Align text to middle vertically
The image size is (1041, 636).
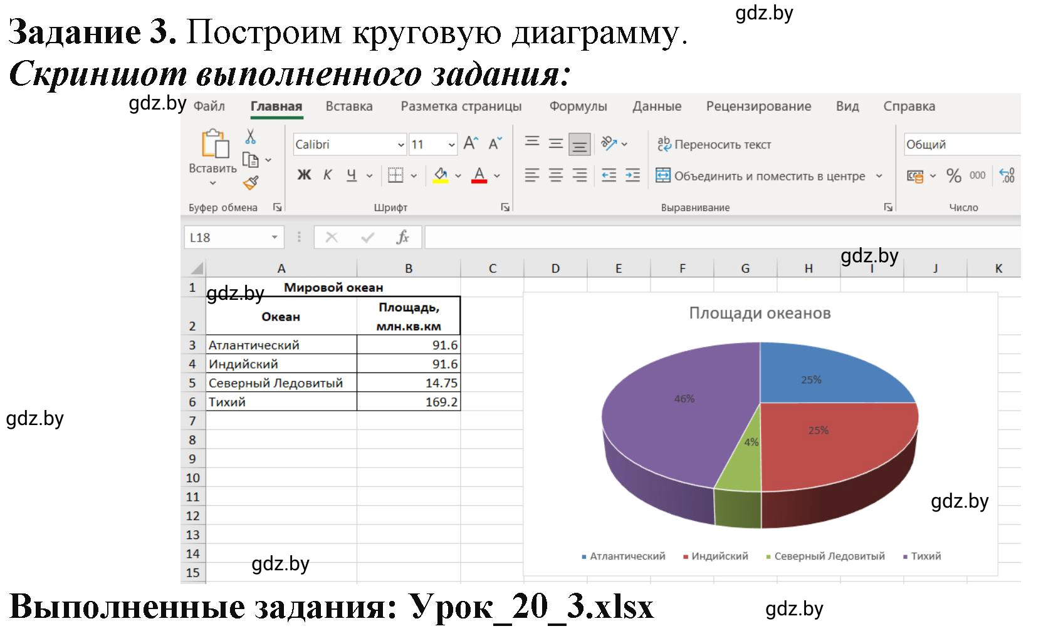tap(556, 144)
